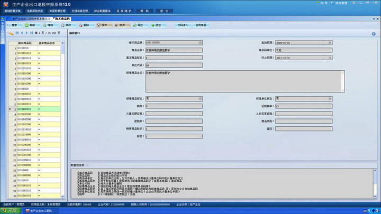Click the pencil edit icon above the list

pyautogui.click(x=11, y=33)
